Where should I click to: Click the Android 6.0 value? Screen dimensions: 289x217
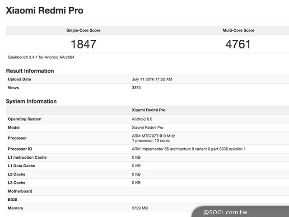[142, 119]
